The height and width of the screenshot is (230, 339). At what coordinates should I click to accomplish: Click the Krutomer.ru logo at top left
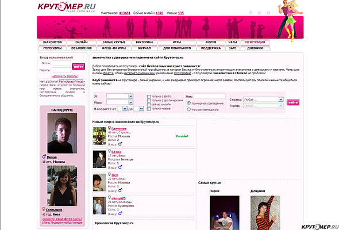tap(67, 7)
